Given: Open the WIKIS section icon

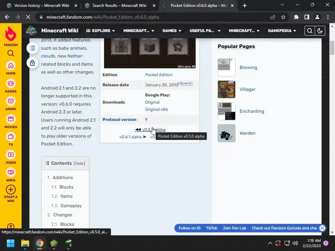Looking at the screenshot, I should coord(11,173).
